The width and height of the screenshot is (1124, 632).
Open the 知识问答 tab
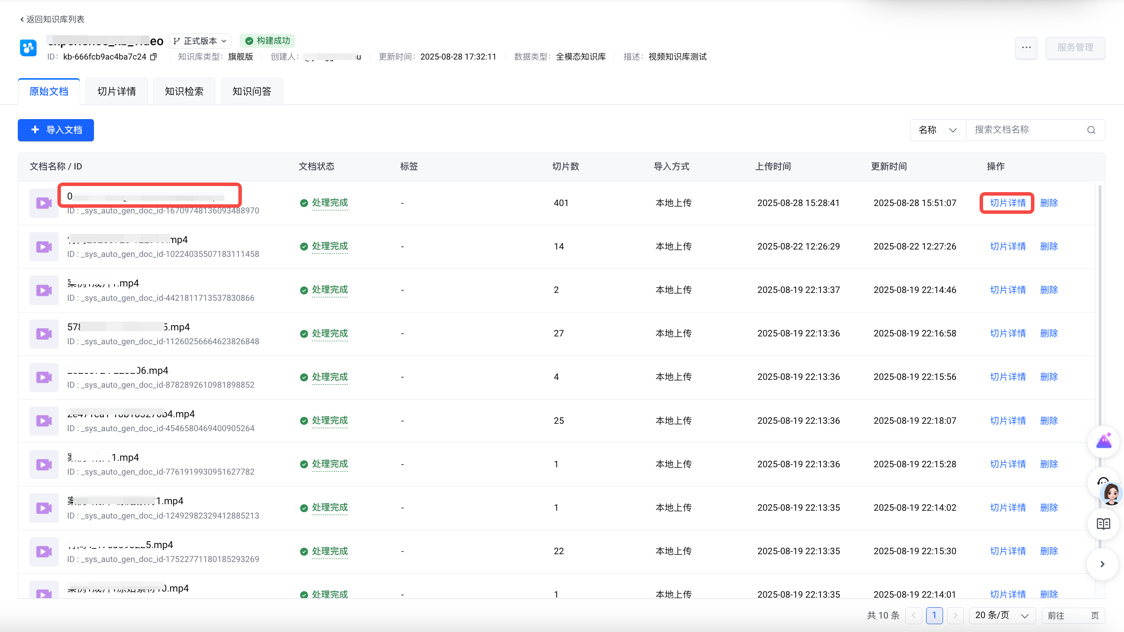click(252, 92)
